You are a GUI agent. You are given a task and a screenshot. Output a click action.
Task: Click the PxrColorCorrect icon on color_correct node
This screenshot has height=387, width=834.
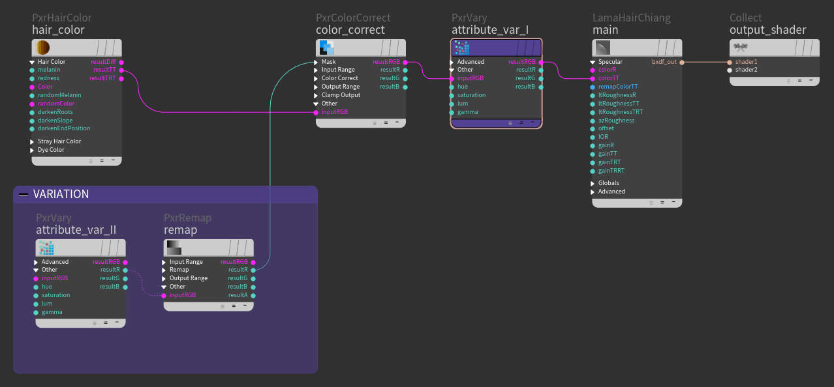(x=326, y=48)
